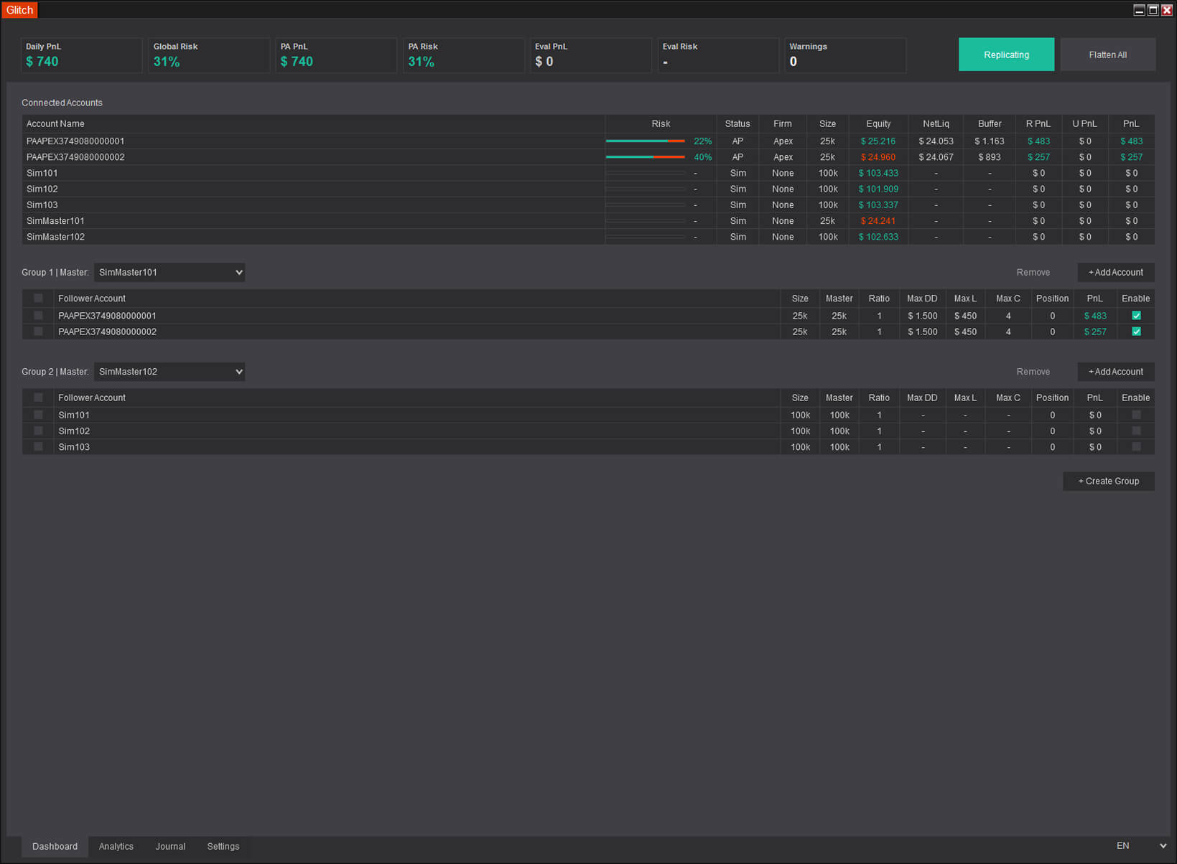Uncheck enable for PAAPEX3749080000002 follower
1177x864 pixels.
click(1135, 332)
